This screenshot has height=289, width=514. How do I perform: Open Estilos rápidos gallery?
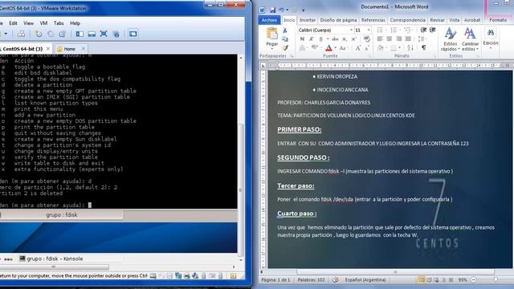(450, 39)
